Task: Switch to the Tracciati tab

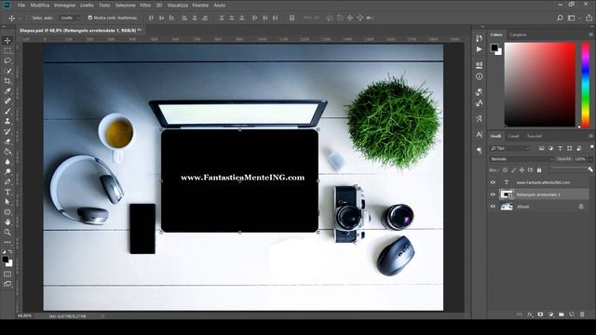Action: [534, 136]
